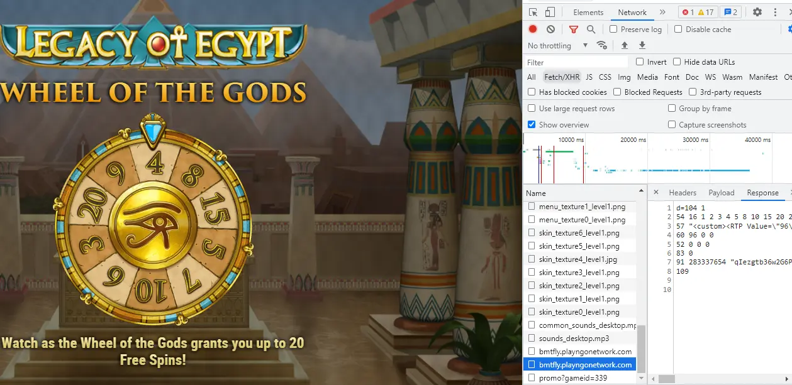Open DevTools settings gear
This screenshot has height=385, width=792.
[x=757, y=13]
